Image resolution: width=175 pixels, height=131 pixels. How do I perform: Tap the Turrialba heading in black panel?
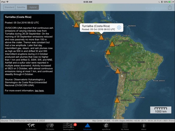pos(18,17)
